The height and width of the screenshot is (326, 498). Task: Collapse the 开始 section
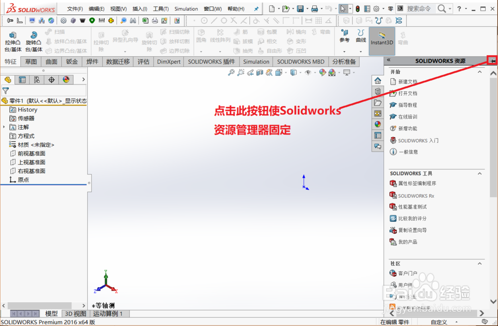(480, 72)
